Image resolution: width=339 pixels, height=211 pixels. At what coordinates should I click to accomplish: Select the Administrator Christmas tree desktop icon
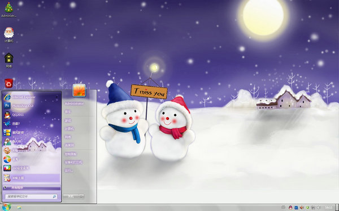tap(9, 10)
